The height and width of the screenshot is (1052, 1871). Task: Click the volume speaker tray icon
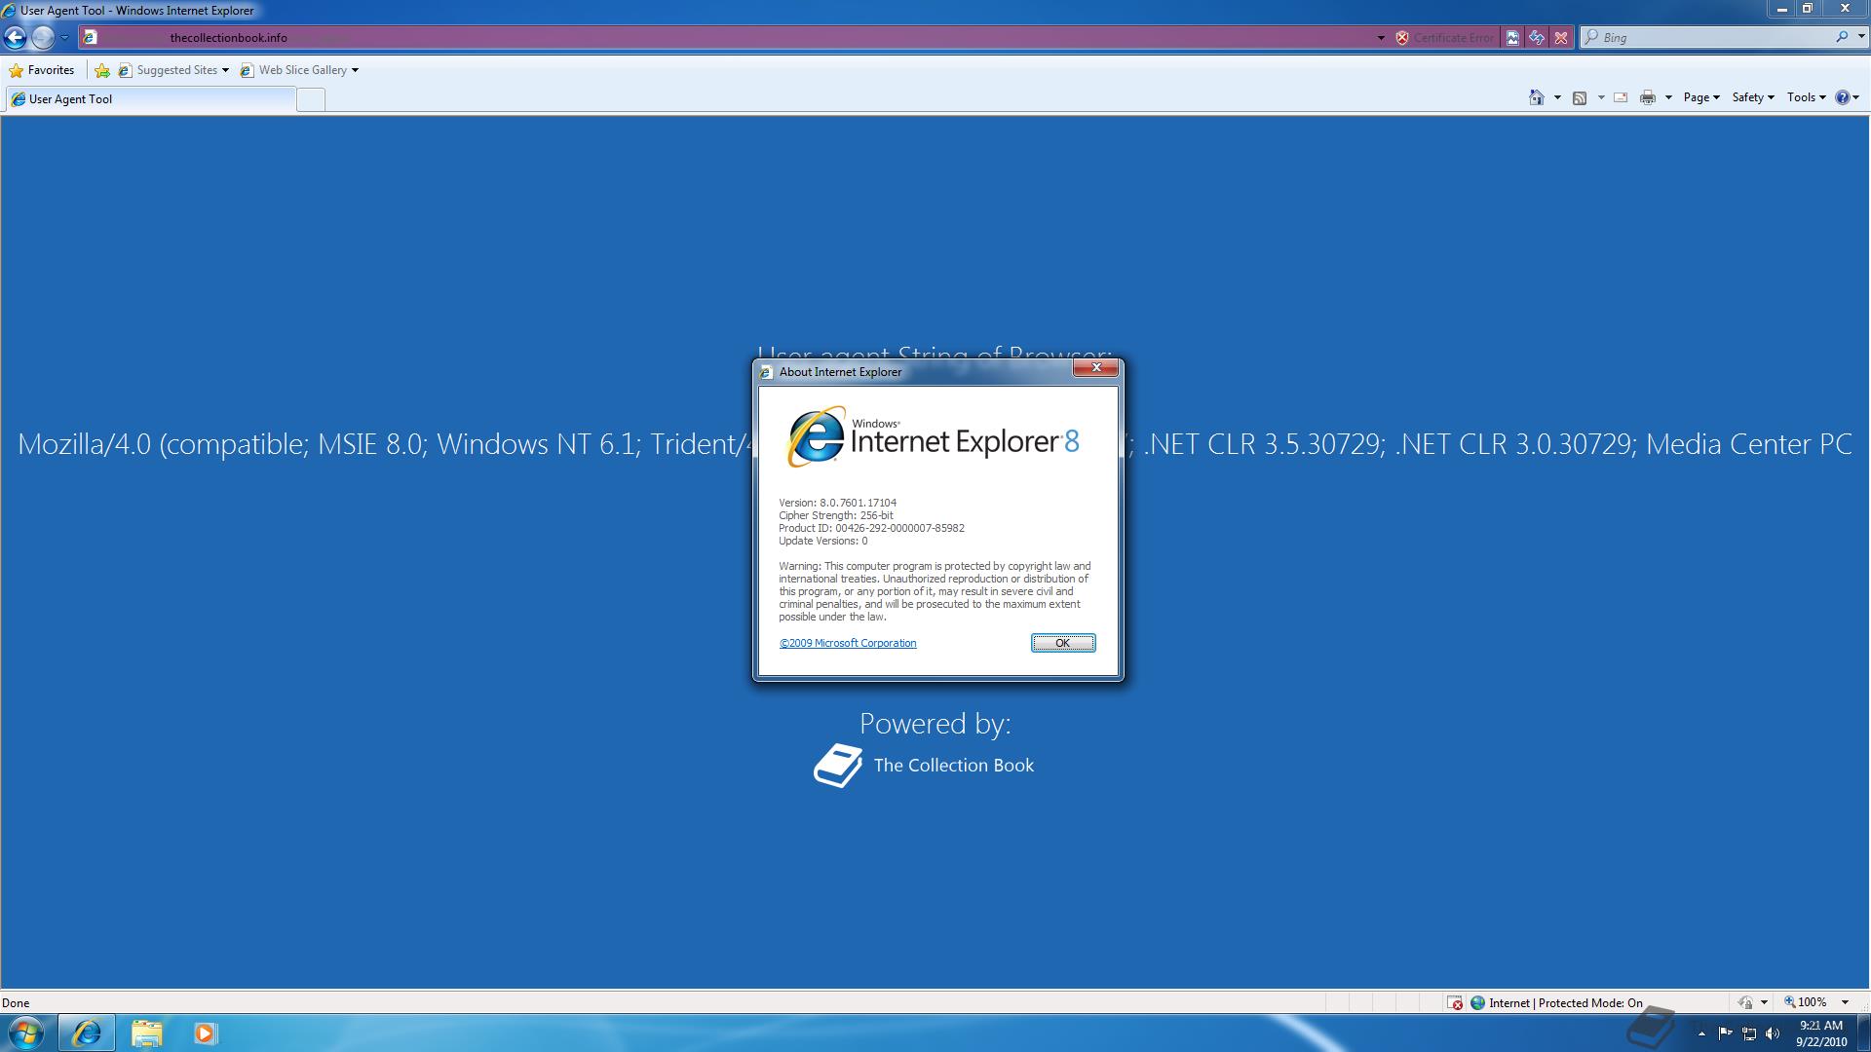coord(1773,1033)
